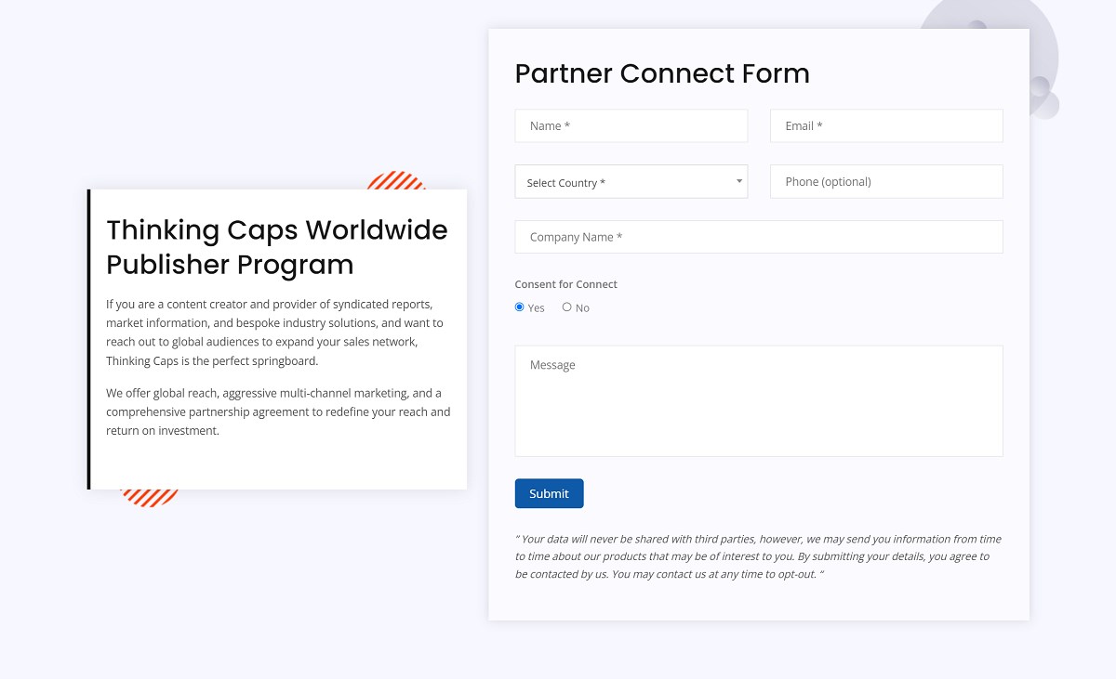Image resolution: width=1116 pixels, height=679 pixels.
Task: Select the Company Name field
Action: coord(758,237)
